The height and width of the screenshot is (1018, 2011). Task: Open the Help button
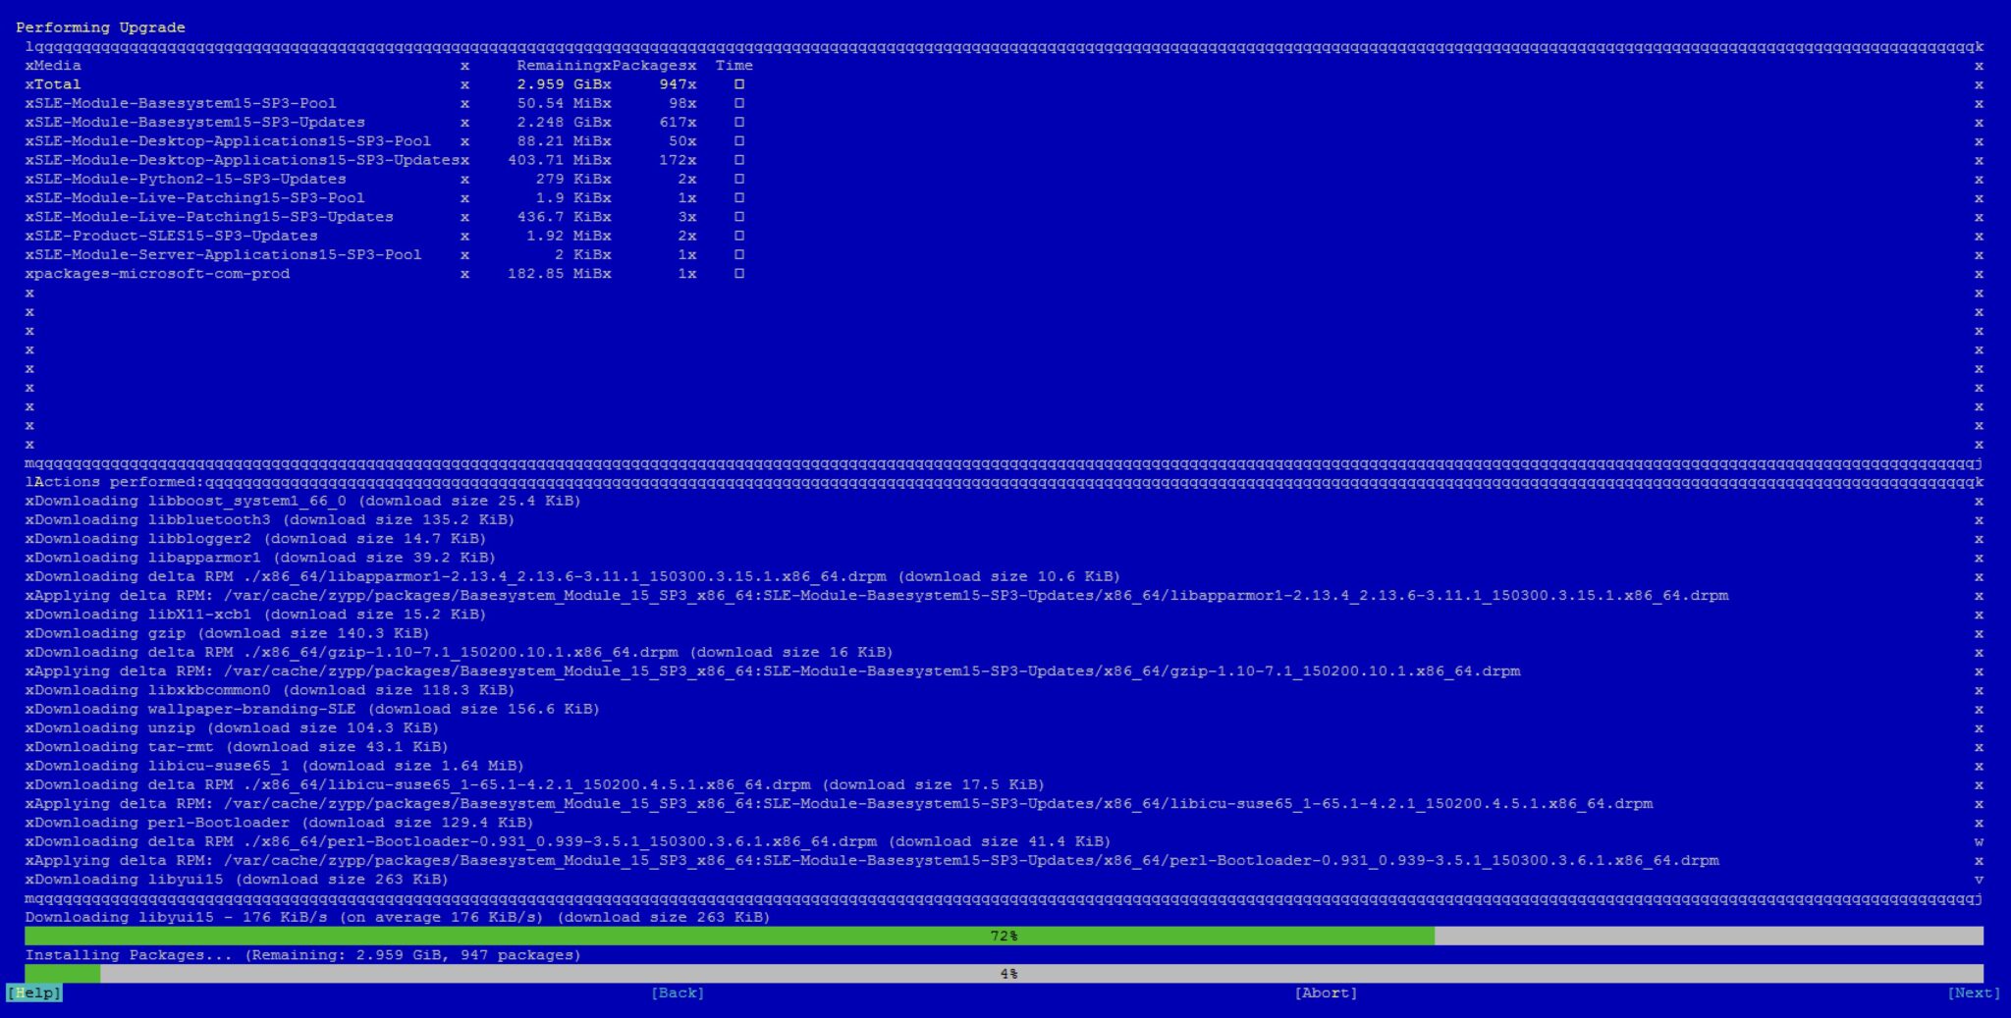click(34, 992)
